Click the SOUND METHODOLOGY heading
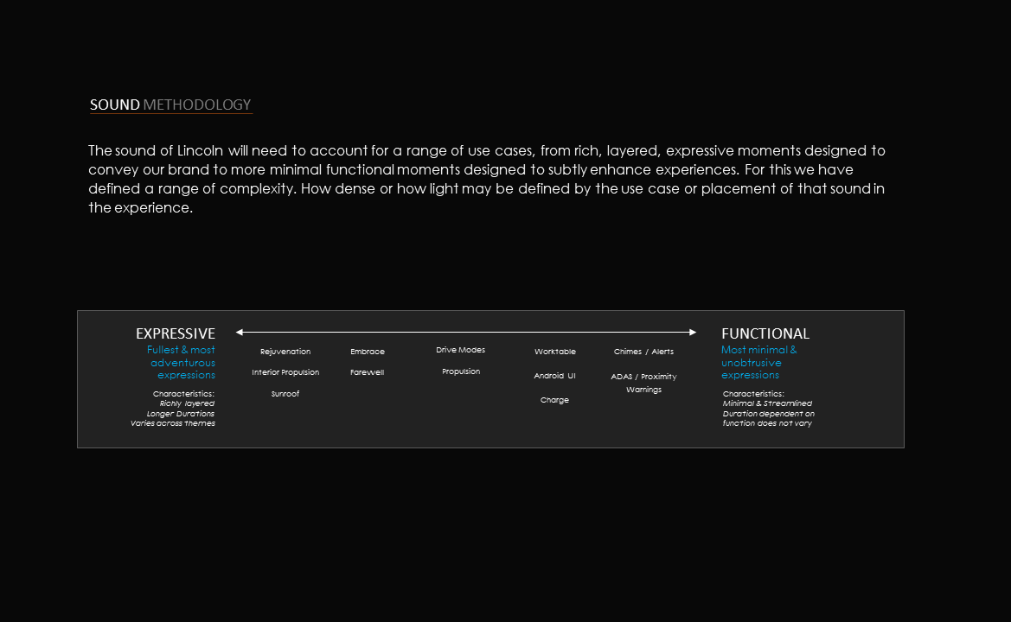Viewport: 1011px width, 622px height. click(170, 105)
